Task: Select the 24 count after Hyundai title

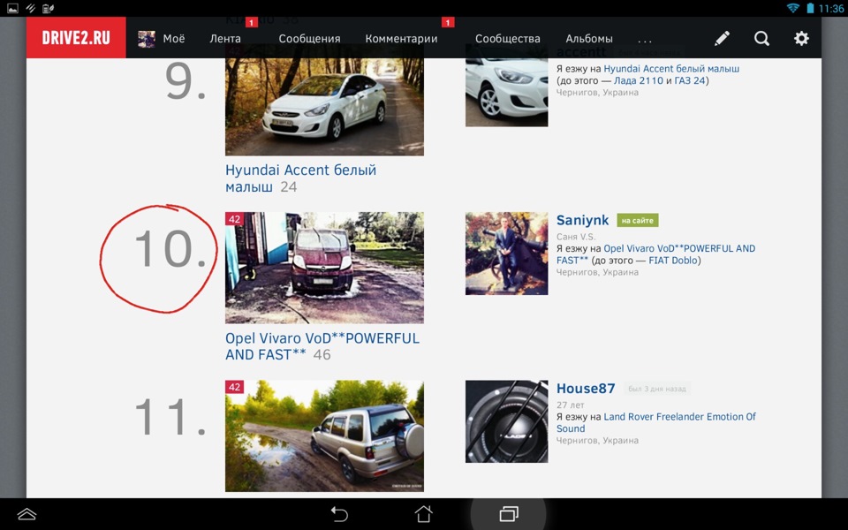Action: click(288, 187)
